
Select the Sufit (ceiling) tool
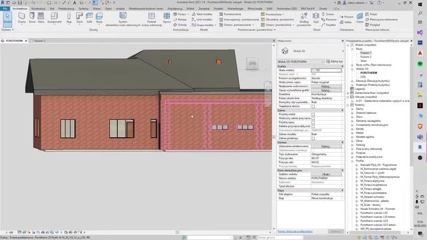point(89,18)
